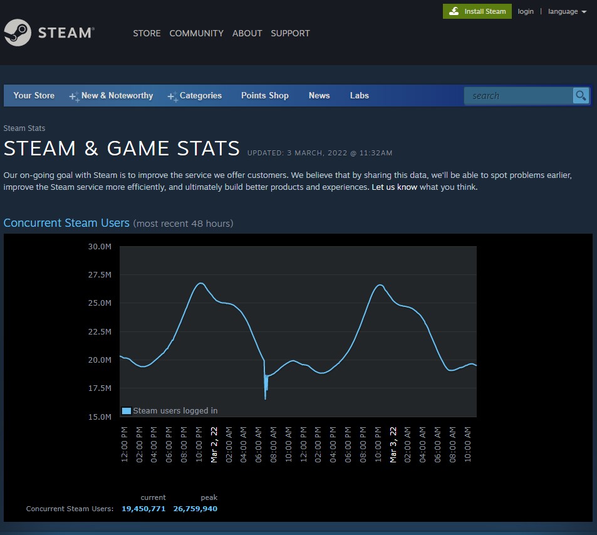The image size is (597, 535).
Task: Click the Install Steam download icon
Action: point(454,11)
